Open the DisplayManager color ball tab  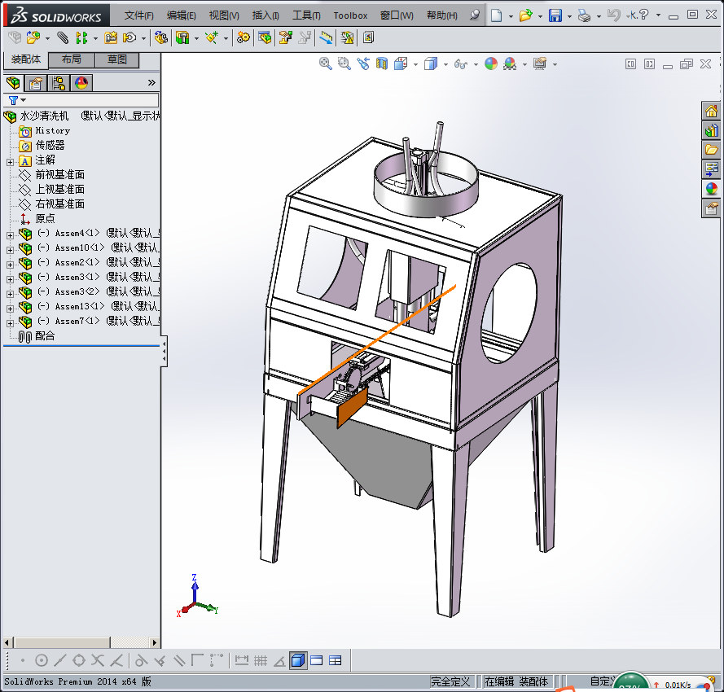click(x=81, y=83)
